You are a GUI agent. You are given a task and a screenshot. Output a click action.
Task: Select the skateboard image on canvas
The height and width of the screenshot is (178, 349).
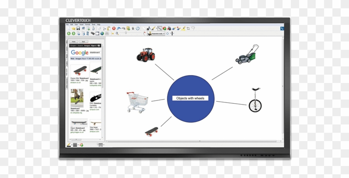pos(152,132)
